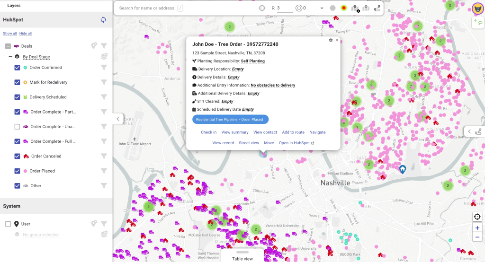Collapse the By Deal Stage group
Viewport: 485px width, 262px height.
[x=10, y=57]
